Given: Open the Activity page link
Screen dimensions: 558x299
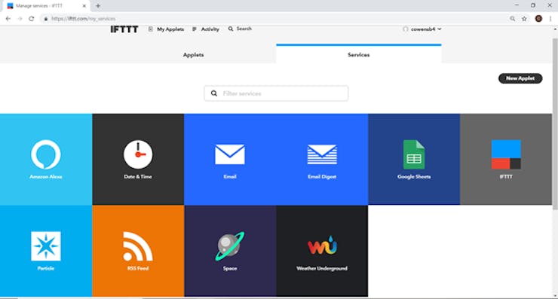Looking at the screenshot, I should [x=206, y=29].
